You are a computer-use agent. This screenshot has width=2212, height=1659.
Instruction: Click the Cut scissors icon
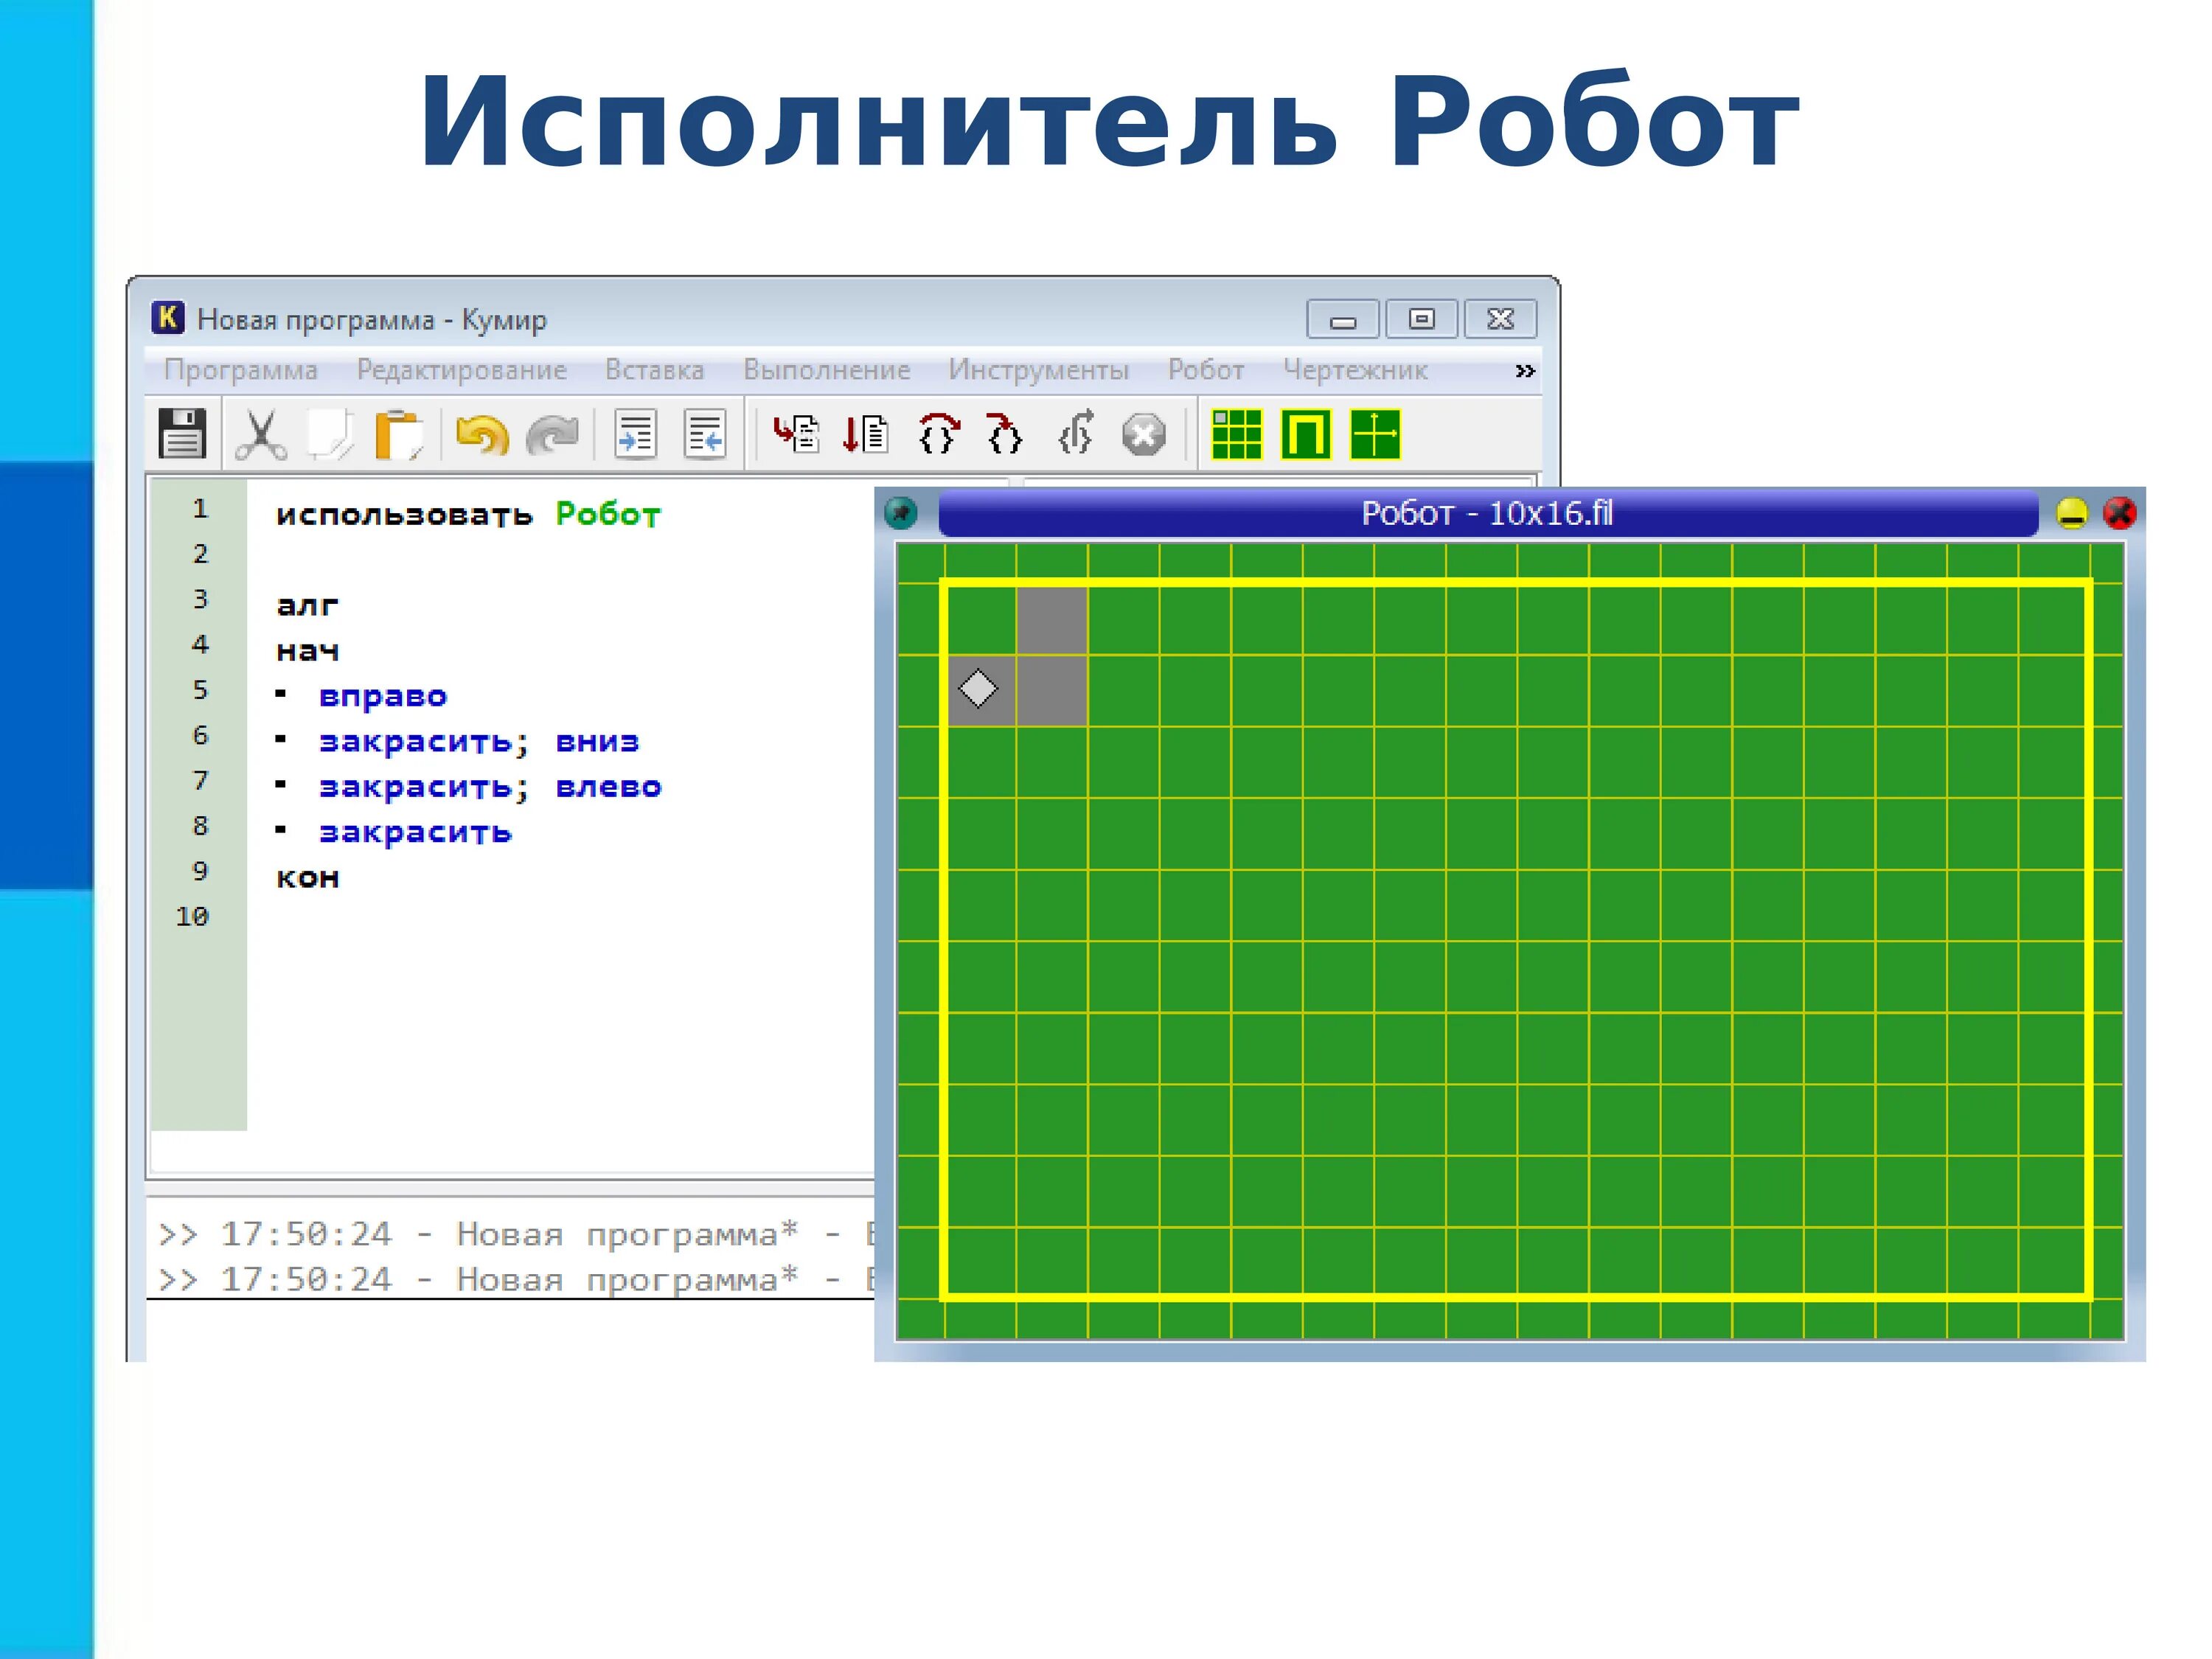point(261,435)
